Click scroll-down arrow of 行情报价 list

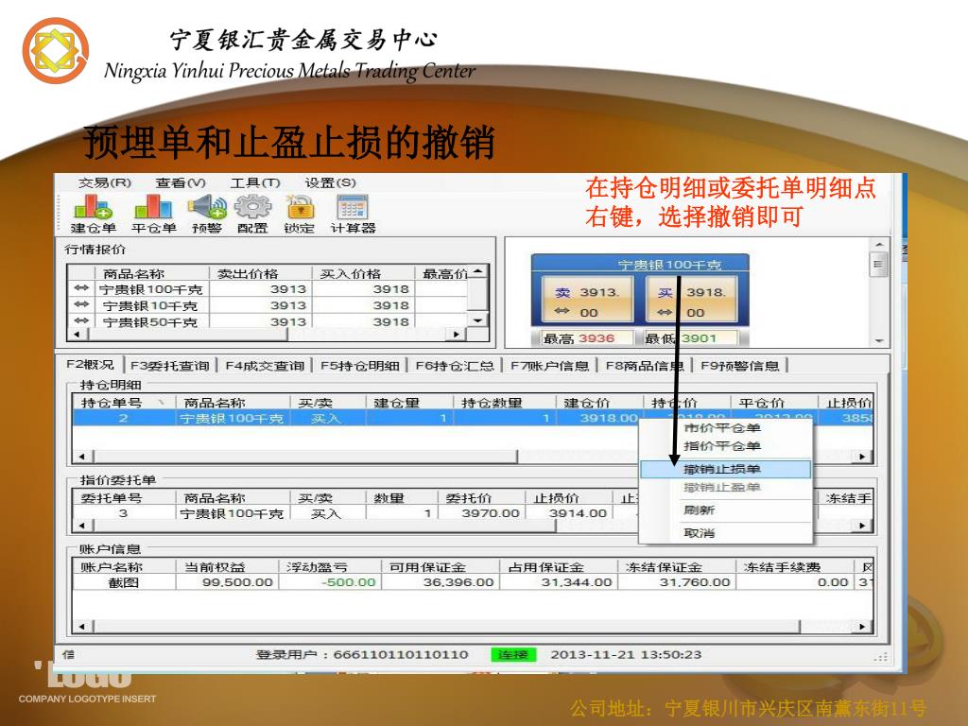click(x=477, y=320)
